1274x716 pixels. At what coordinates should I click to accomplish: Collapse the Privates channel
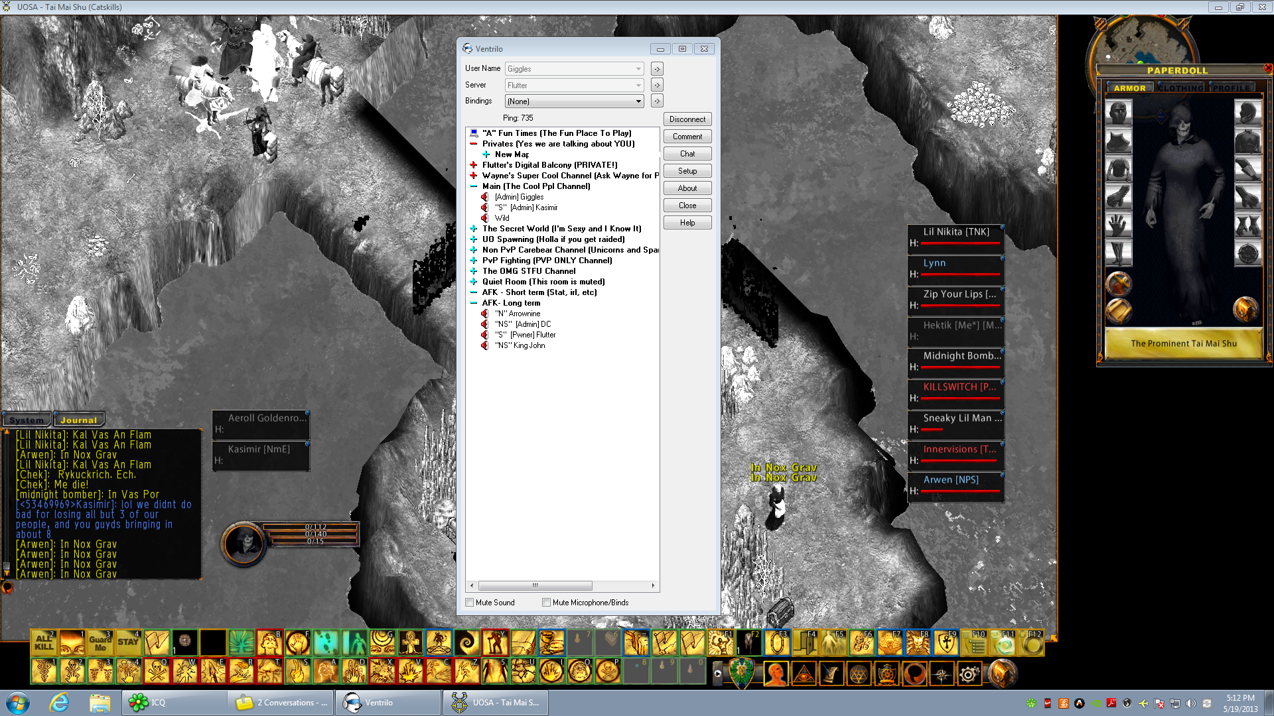pyautogui.click(x=474, y=144)
